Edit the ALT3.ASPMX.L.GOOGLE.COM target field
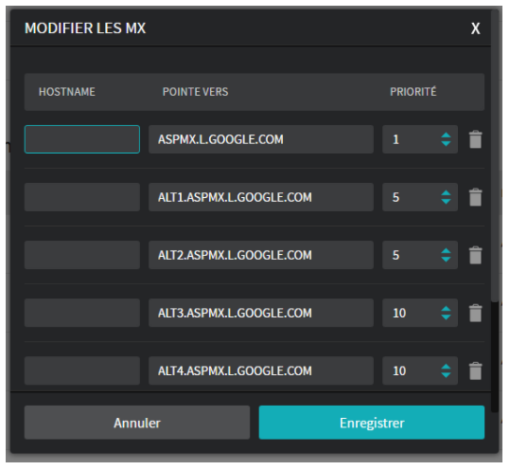 (x=261, y=313)
